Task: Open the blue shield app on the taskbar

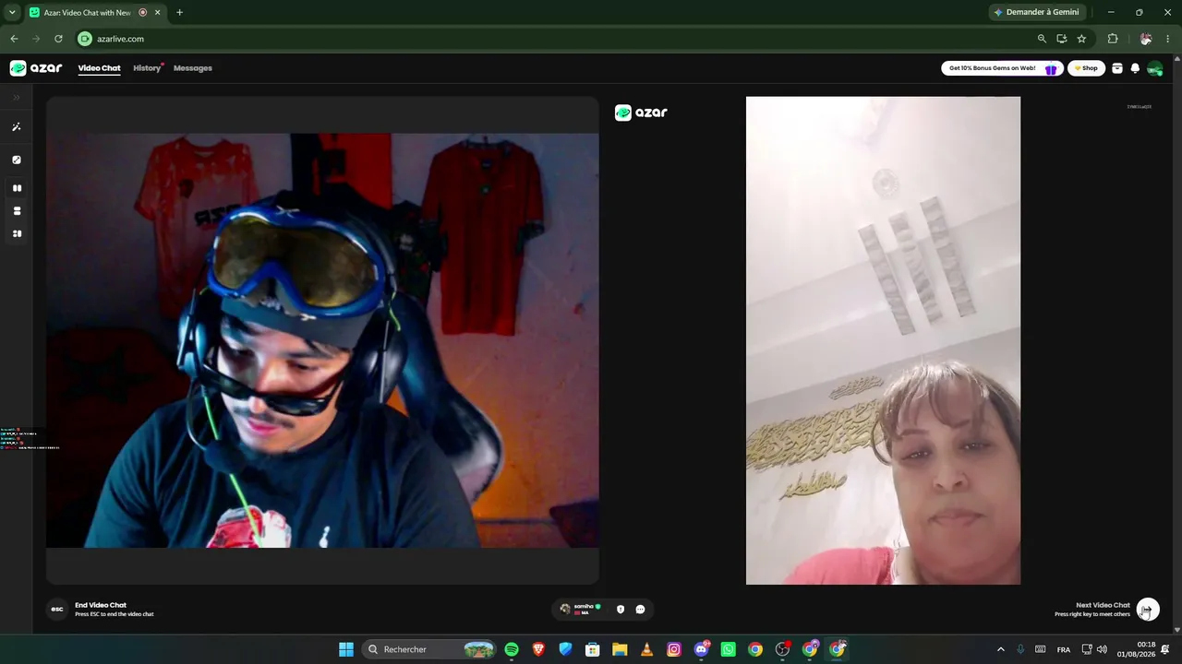Action: pyautogui.click(x=565, y=649)
